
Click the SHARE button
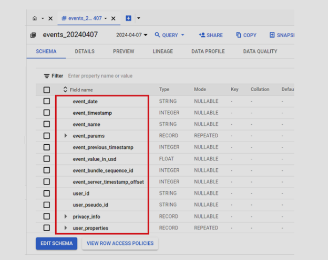tap(211, 35)
